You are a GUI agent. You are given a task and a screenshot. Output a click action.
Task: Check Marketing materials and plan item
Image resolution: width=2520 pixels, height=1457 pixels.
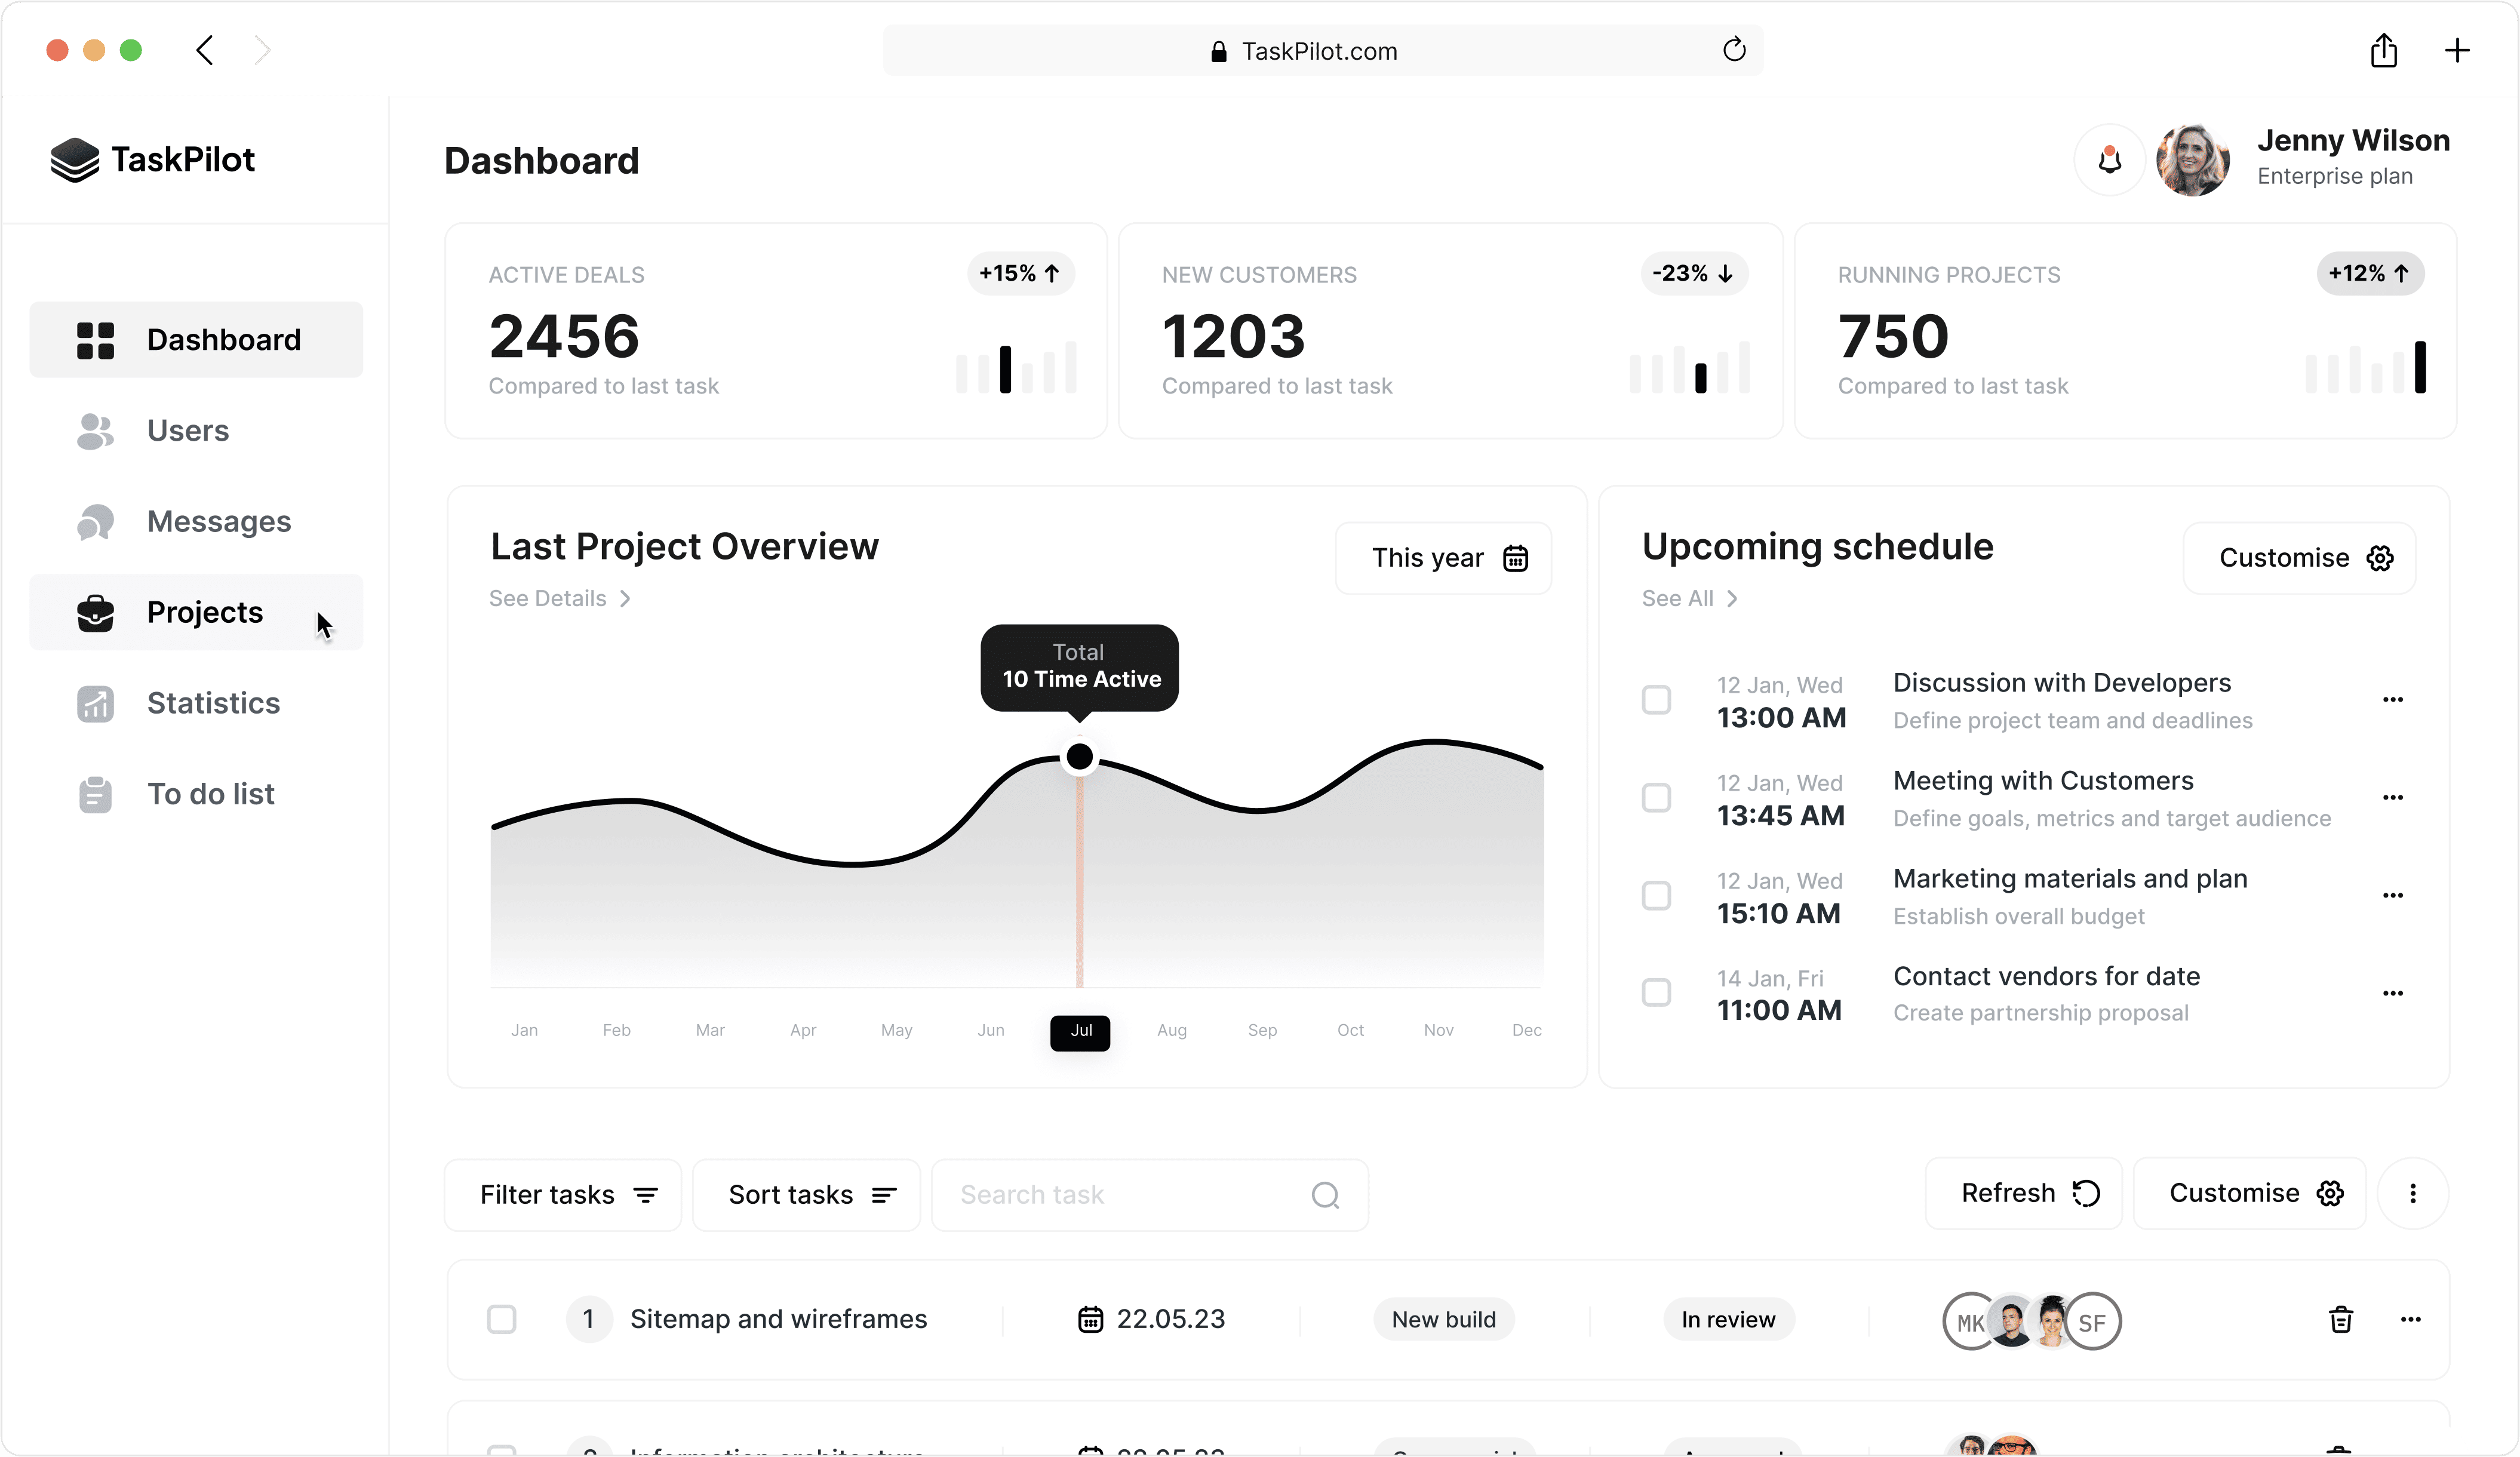[x=1657, y=896]
